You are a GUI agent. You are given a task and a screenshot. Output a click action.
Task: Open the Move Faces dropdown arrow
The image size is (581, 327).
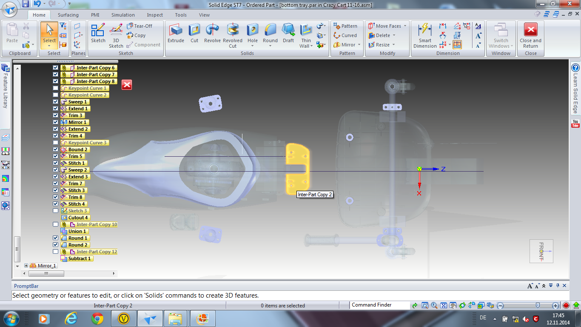click(x=405, y=26)
